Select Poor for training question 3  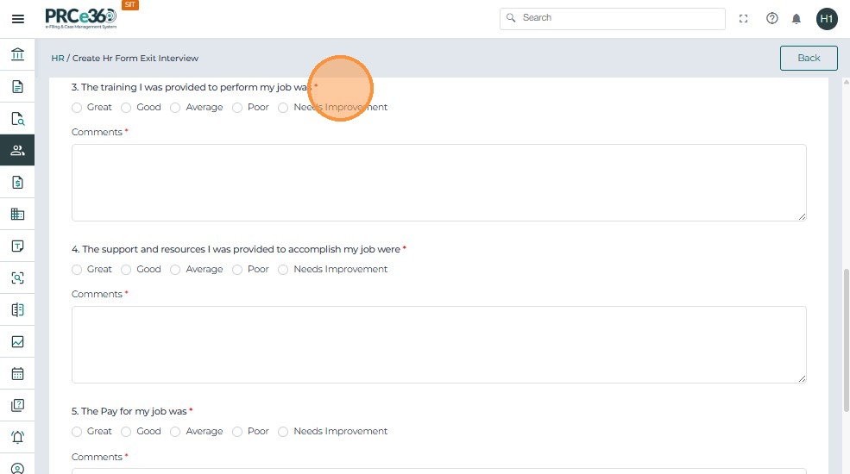tap(237, 108)
